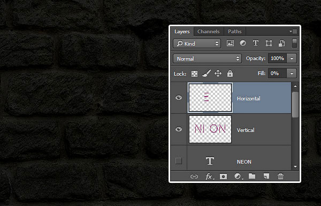Switch to the Paths tab
This screenshot has width=321, height=206.
pyautogui.click(x=235, y=32)
